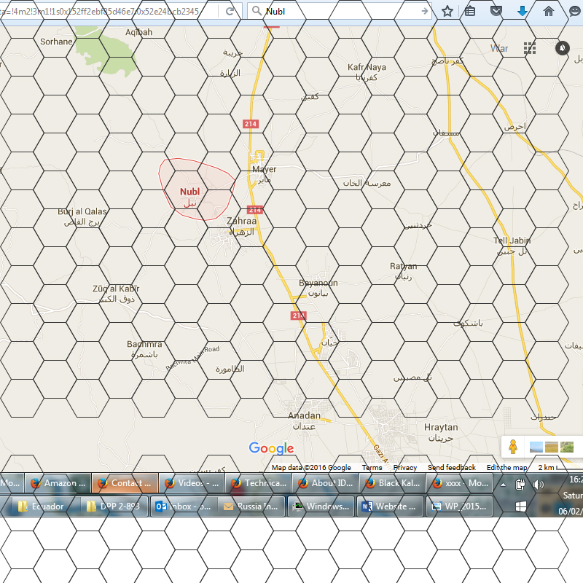Open the Terms link
Image resolution: width=583 pixels, height=583 pixels.
372,467
